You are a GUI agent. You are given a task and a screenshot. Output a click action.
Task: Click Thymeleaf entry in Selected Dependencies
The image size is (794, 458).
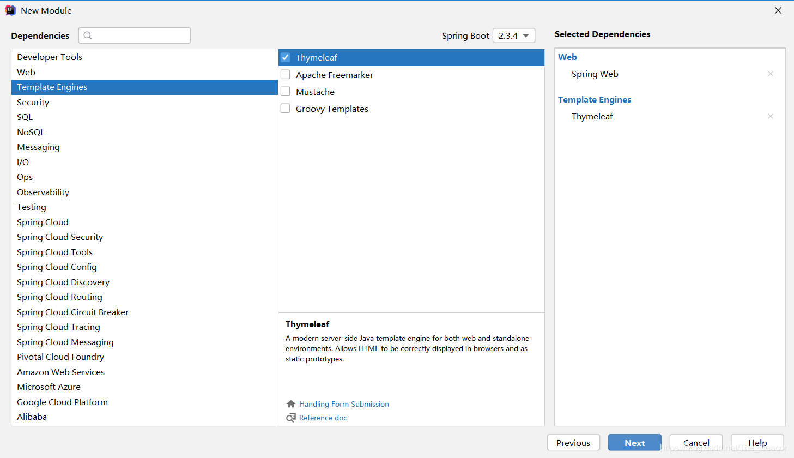[592, 116]
